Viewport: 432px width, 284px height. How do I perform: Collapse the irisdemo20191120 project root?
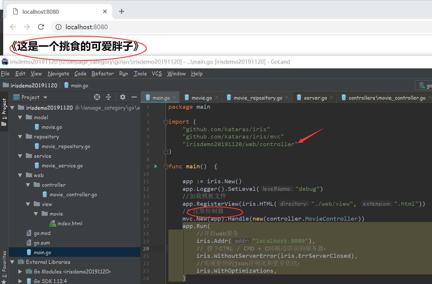[13, 108]
